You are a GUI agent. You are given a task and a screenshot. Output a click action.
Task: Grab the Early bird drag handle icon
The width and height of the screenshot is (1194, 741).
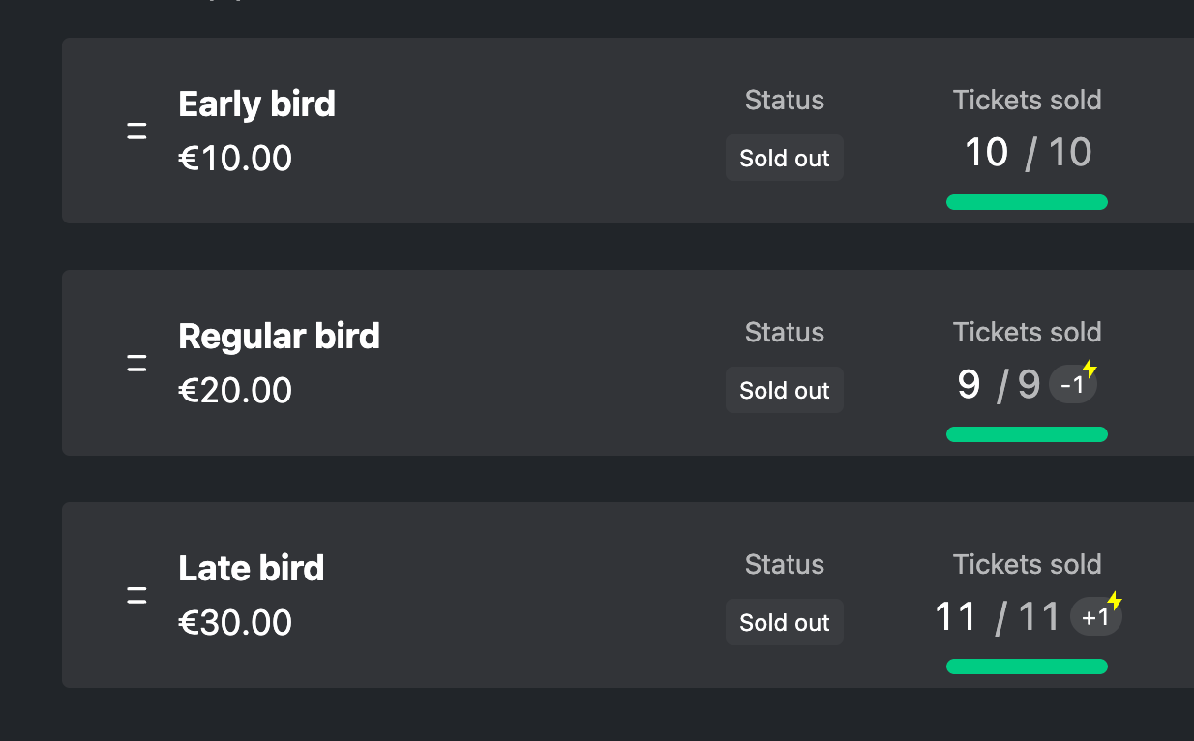point(136,132)
